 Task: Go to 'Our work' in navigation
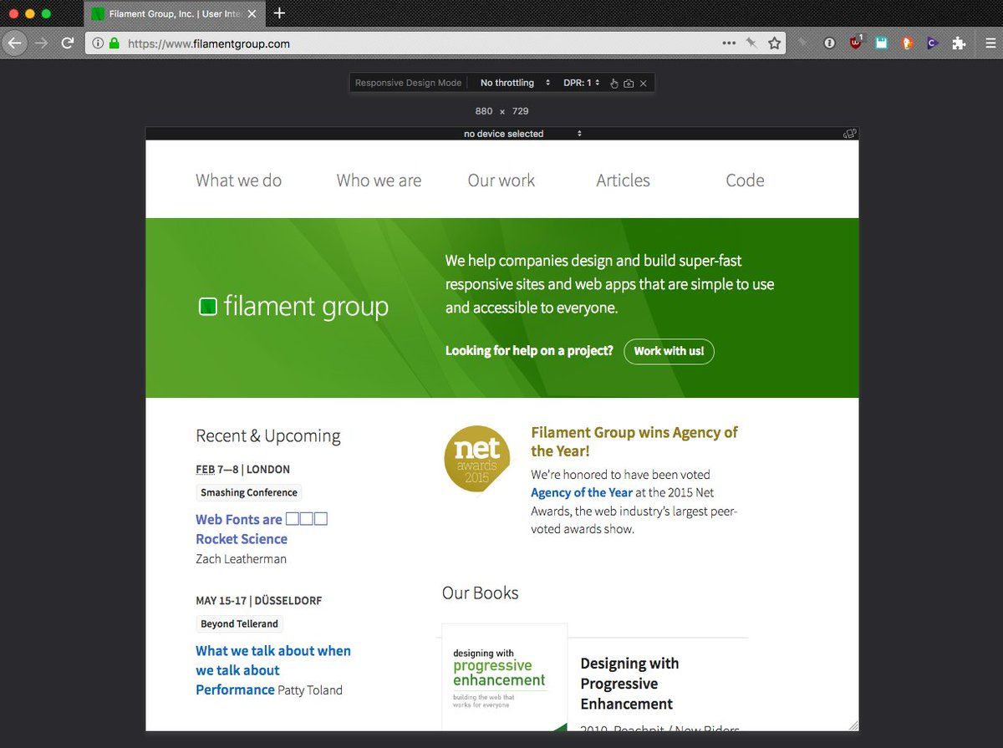pyautogui.click(x=501, y=181)
